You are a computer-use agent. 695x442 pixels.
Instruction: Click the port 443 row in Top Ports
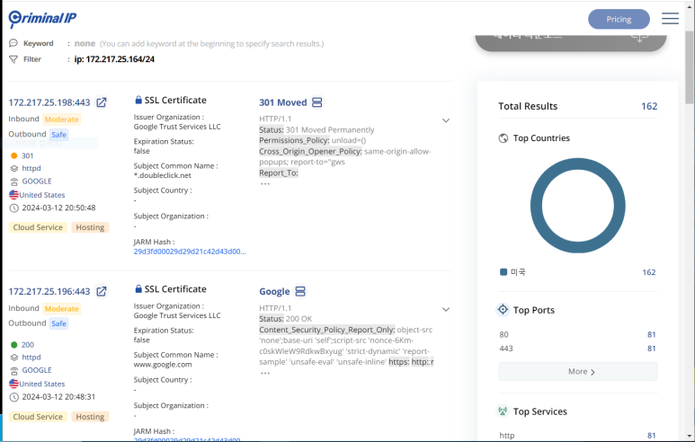[x=578, y=349]
